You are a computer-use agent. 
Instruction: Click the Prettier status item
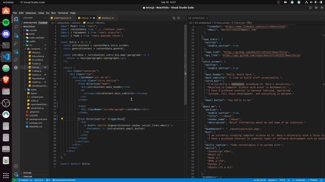coord(313,180)
